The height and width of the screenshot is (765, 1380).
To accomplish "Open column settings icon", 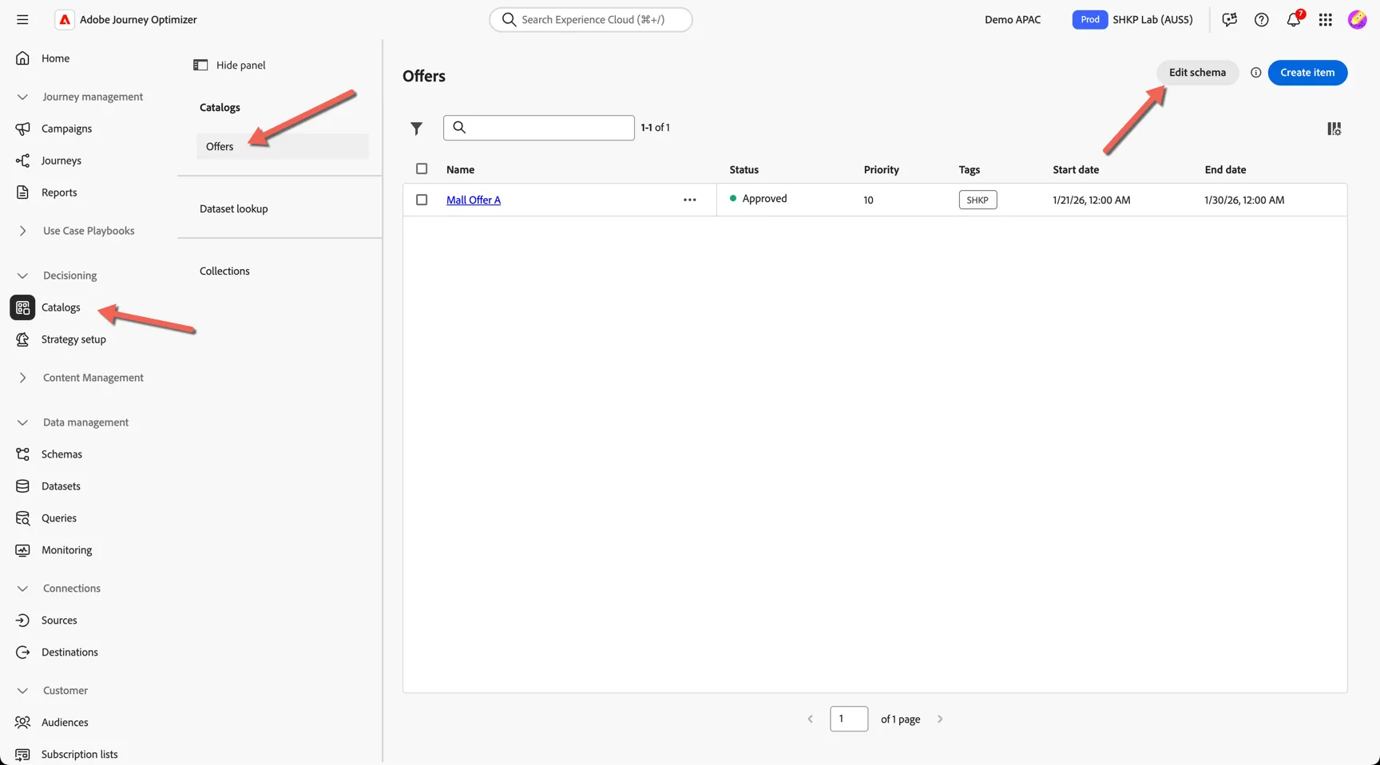I will [x=1334, y=129].
